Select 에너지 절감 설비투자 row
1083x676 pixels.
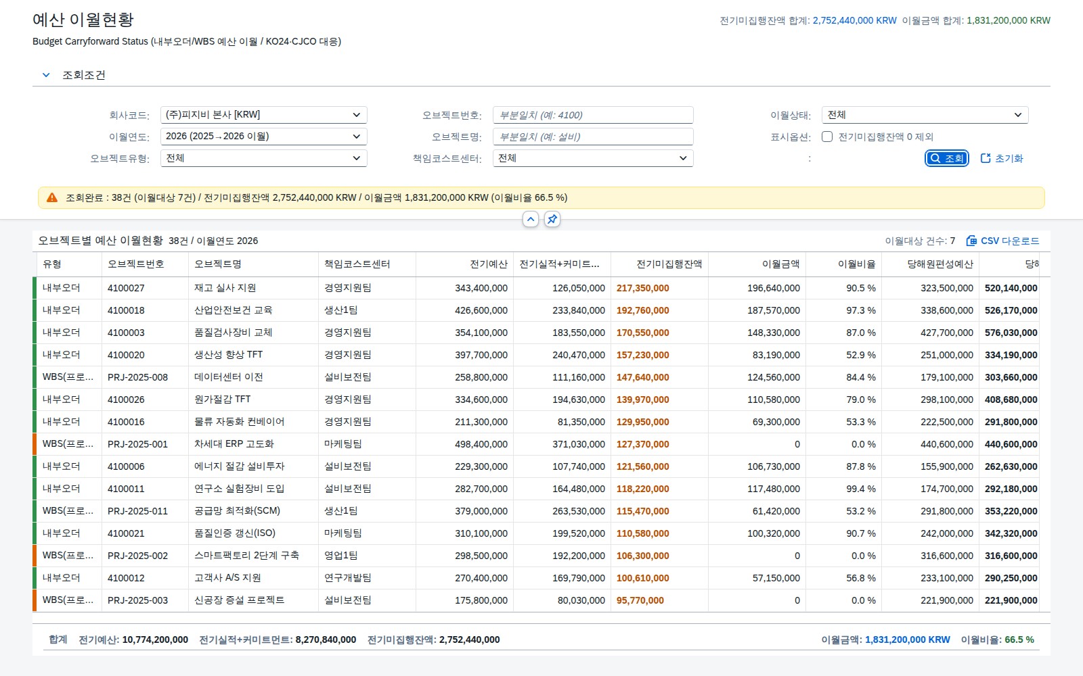[x=536, y=466]
